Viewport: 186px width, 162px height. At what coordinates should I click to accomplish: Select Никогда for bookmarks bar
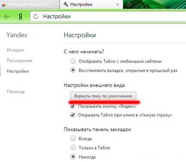[73, 156]
